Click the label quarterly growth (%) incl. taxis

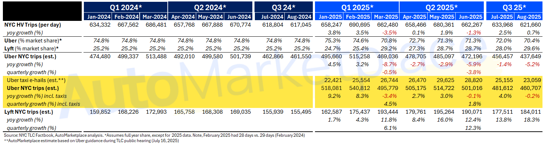click(43, 104)
